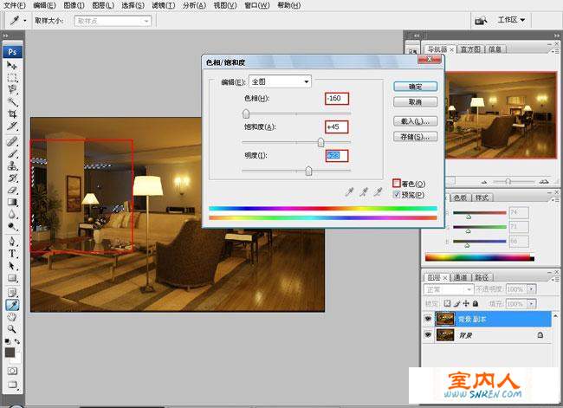Select the Pen tool

12,241
